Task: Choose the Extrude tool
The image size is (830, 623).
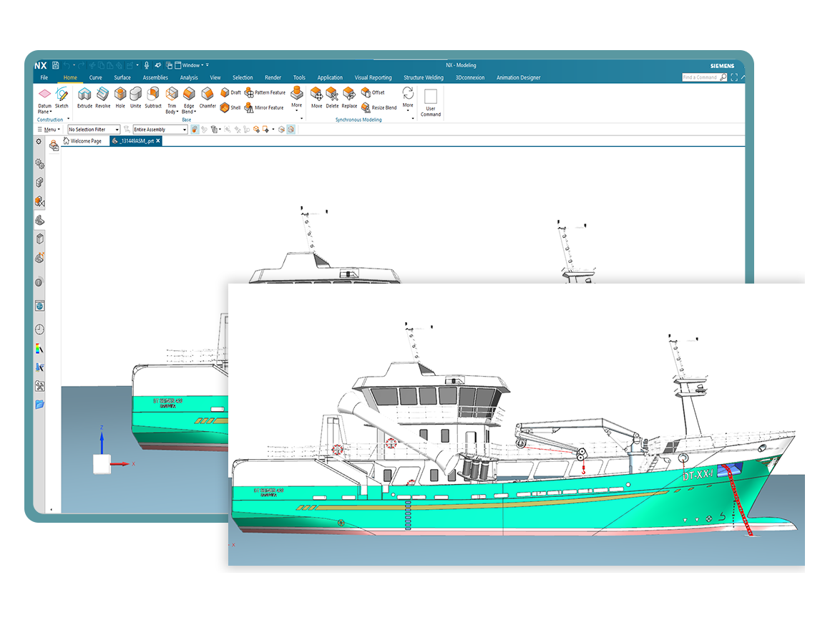Action: tap(84, 99)
